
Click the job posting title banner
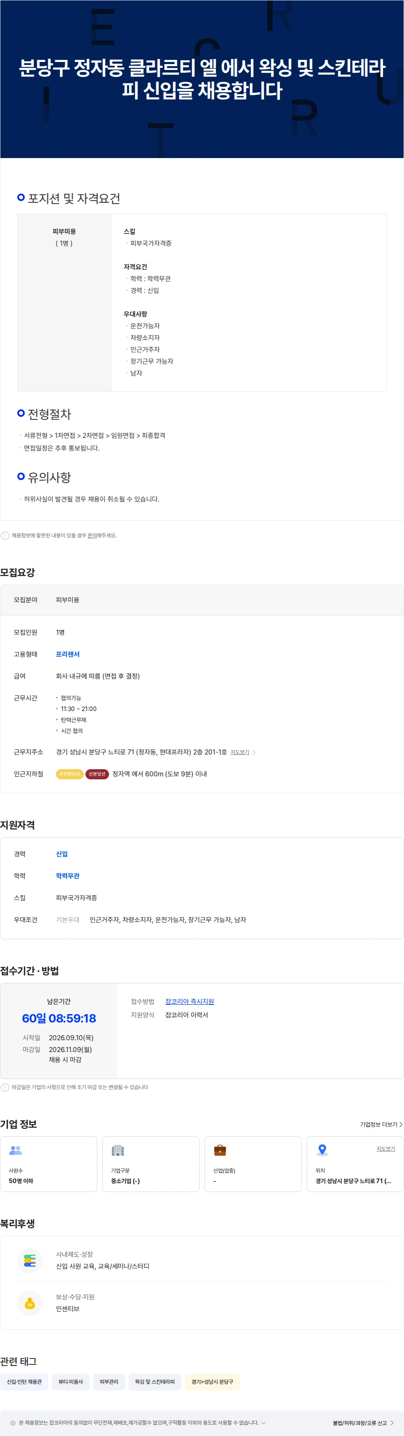202,79
